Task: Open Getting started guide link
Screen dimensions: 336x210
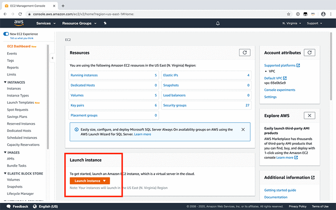Action: (280, 190)
